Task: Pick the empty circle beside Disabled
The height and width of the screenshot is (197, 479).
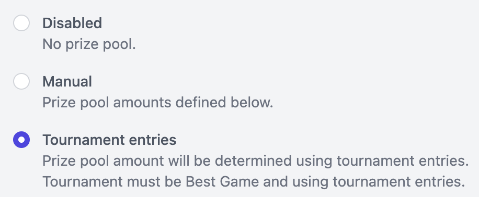Action: tap(21, 23)
